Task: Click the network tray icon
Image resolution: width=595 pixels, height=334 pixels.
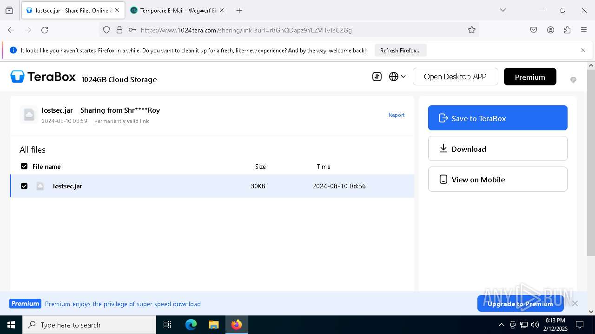Action: pos(524,325)
